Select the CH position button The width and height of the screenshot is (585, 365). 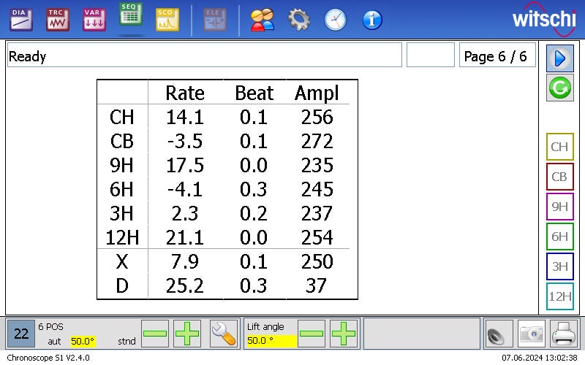click(560, 147)
